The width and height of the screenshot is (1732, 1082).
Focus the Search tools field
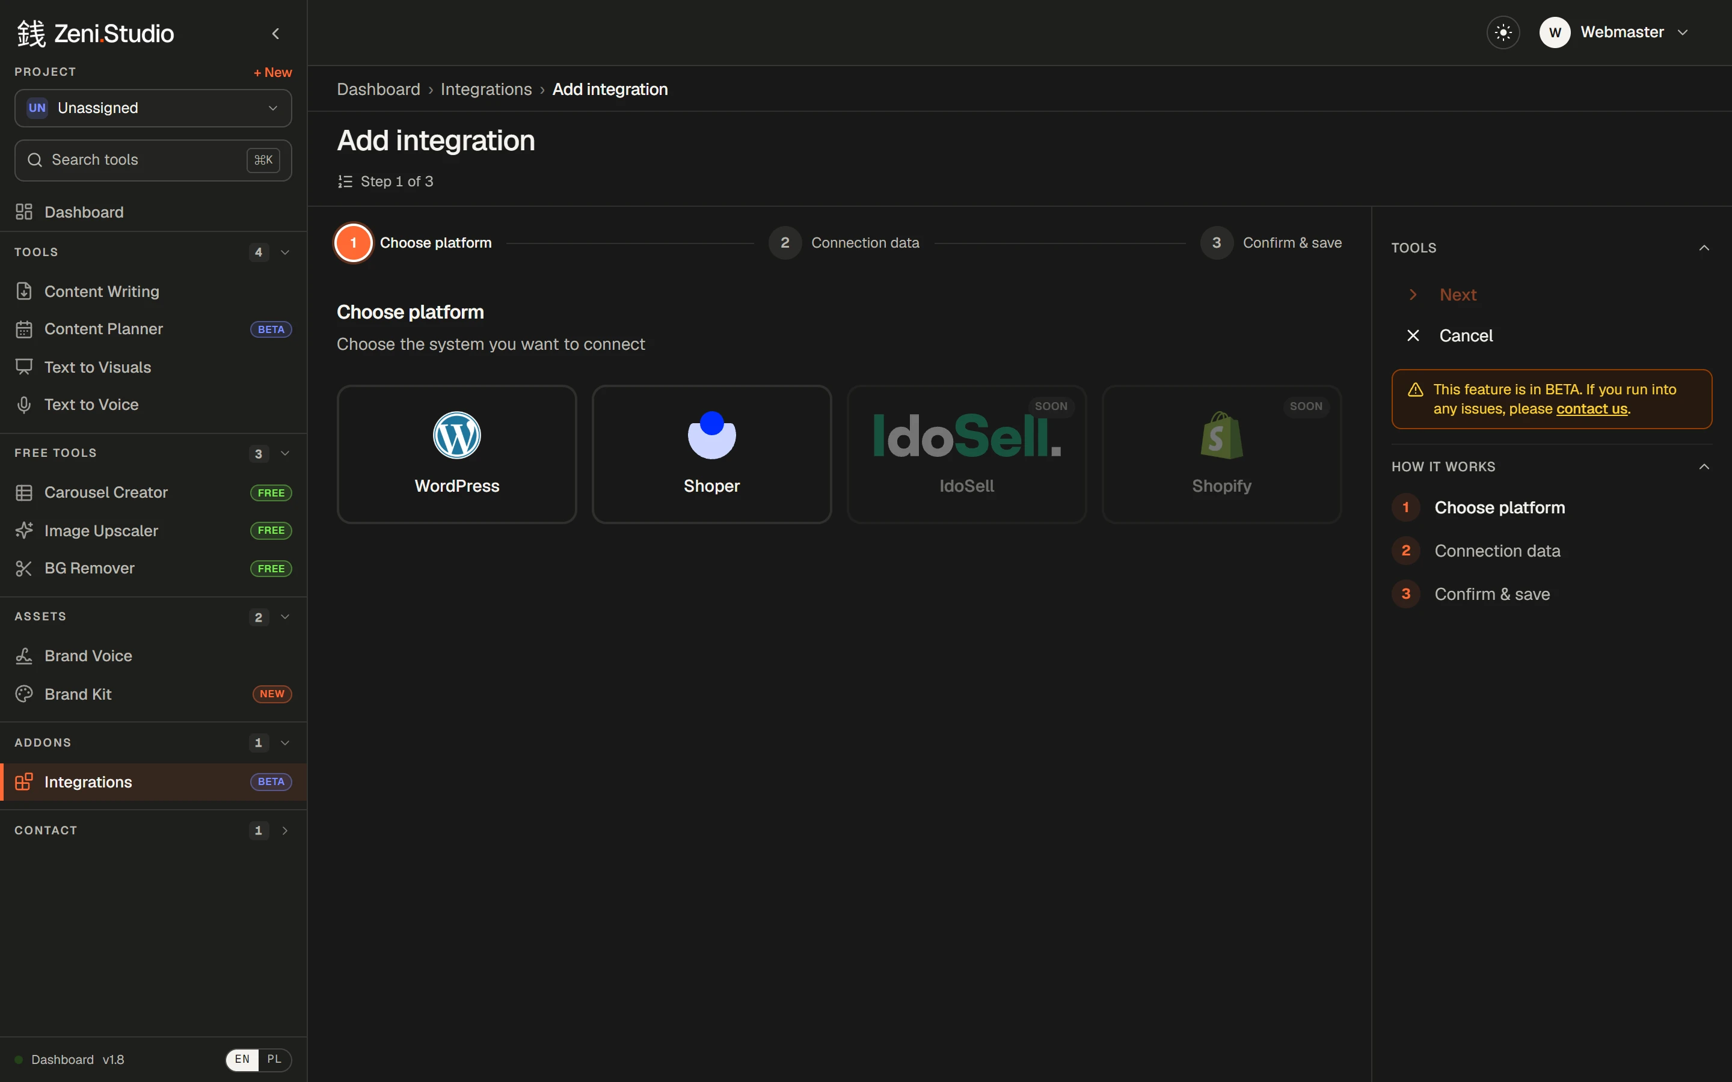(x=153, y=159)
